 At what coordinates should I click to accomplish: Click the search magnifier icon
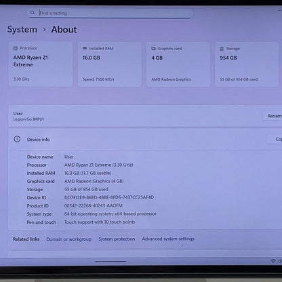pos(33,13)
